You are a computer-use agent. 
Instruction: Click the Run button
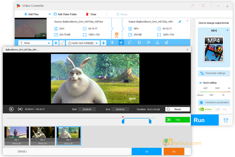(205, 120)
